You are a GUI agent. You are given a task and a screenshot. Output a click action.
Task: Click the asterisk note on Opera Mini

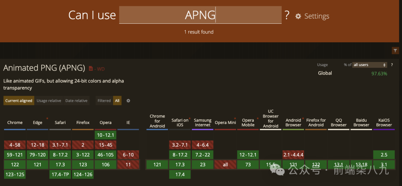[x=235, y=118]
